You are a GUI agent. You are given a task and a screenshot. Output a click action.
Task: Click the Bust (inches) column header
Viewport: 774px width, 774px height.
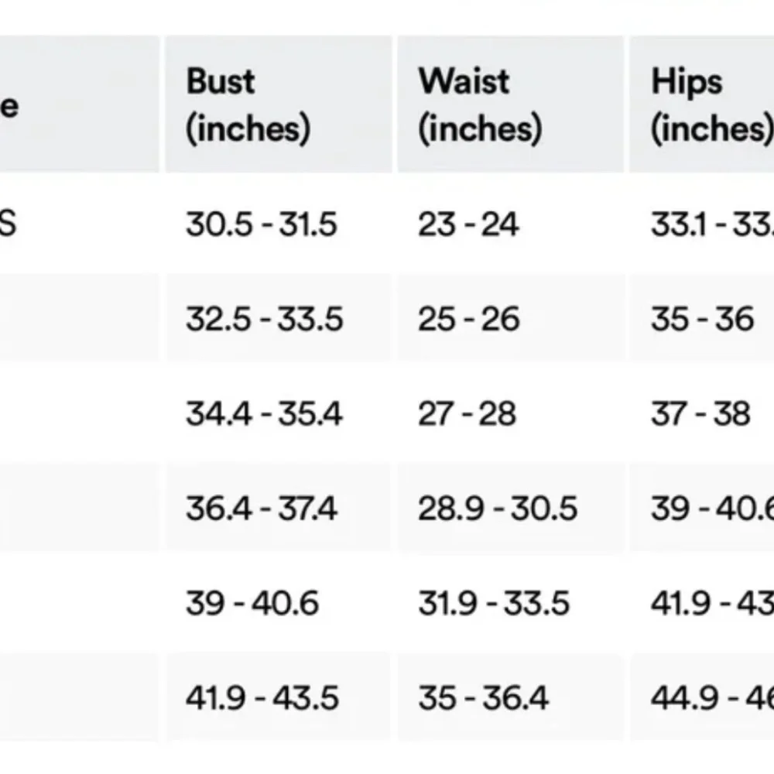248,105
